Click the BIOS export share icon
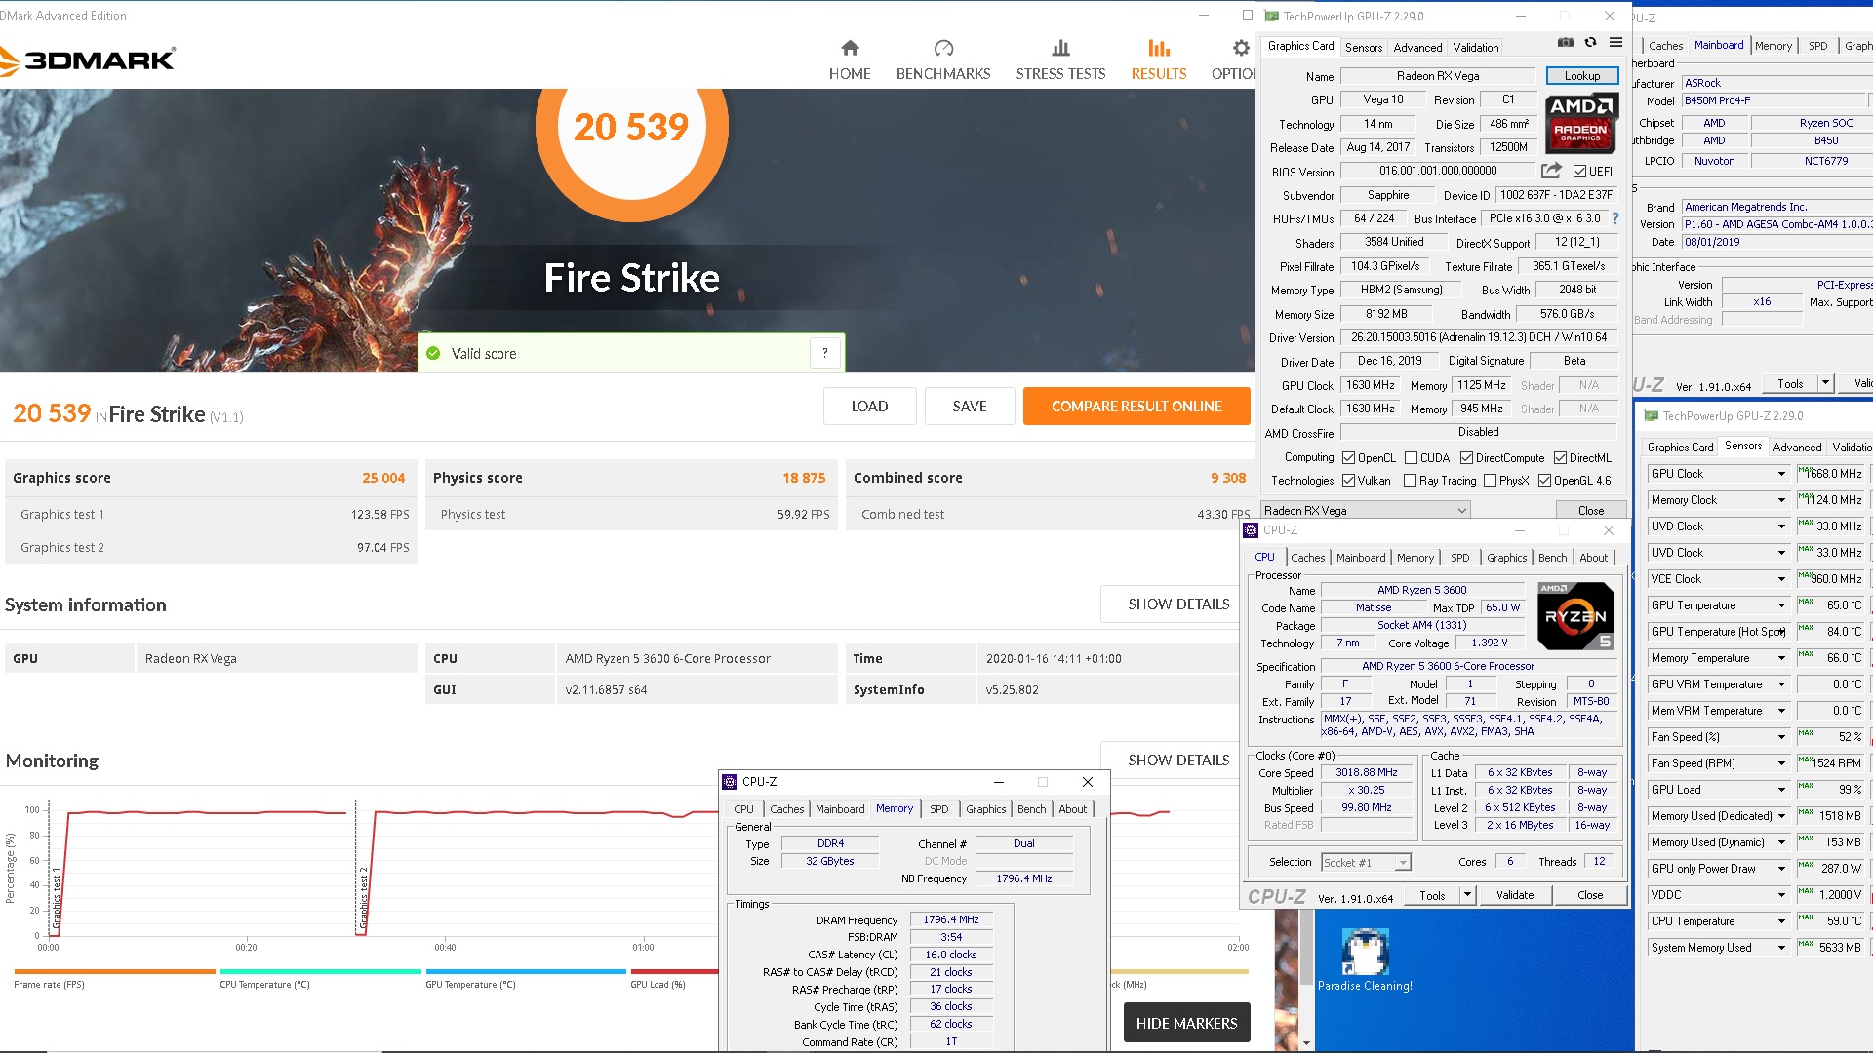 tap(1551, 171)
